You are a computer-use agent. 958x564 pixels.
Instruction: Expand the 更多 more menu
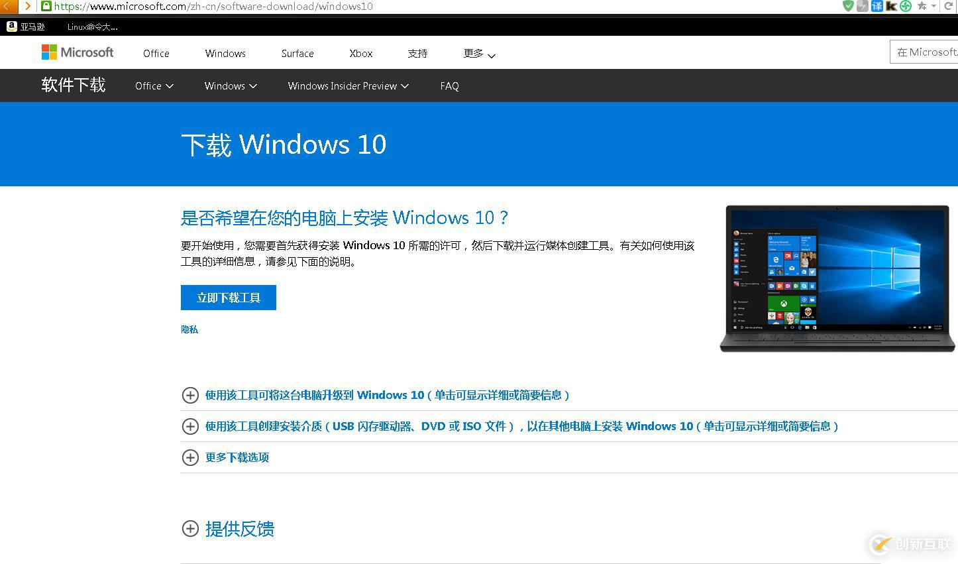coord(479,54)
